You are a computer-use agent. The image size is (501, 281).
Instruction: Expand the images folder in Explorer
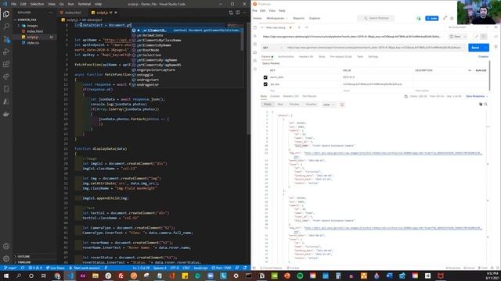tap(32, 26)
